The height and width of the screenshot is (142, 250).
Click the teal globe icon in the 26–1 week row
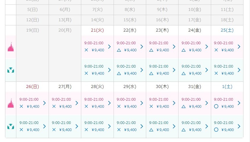[x=11, y=126]
